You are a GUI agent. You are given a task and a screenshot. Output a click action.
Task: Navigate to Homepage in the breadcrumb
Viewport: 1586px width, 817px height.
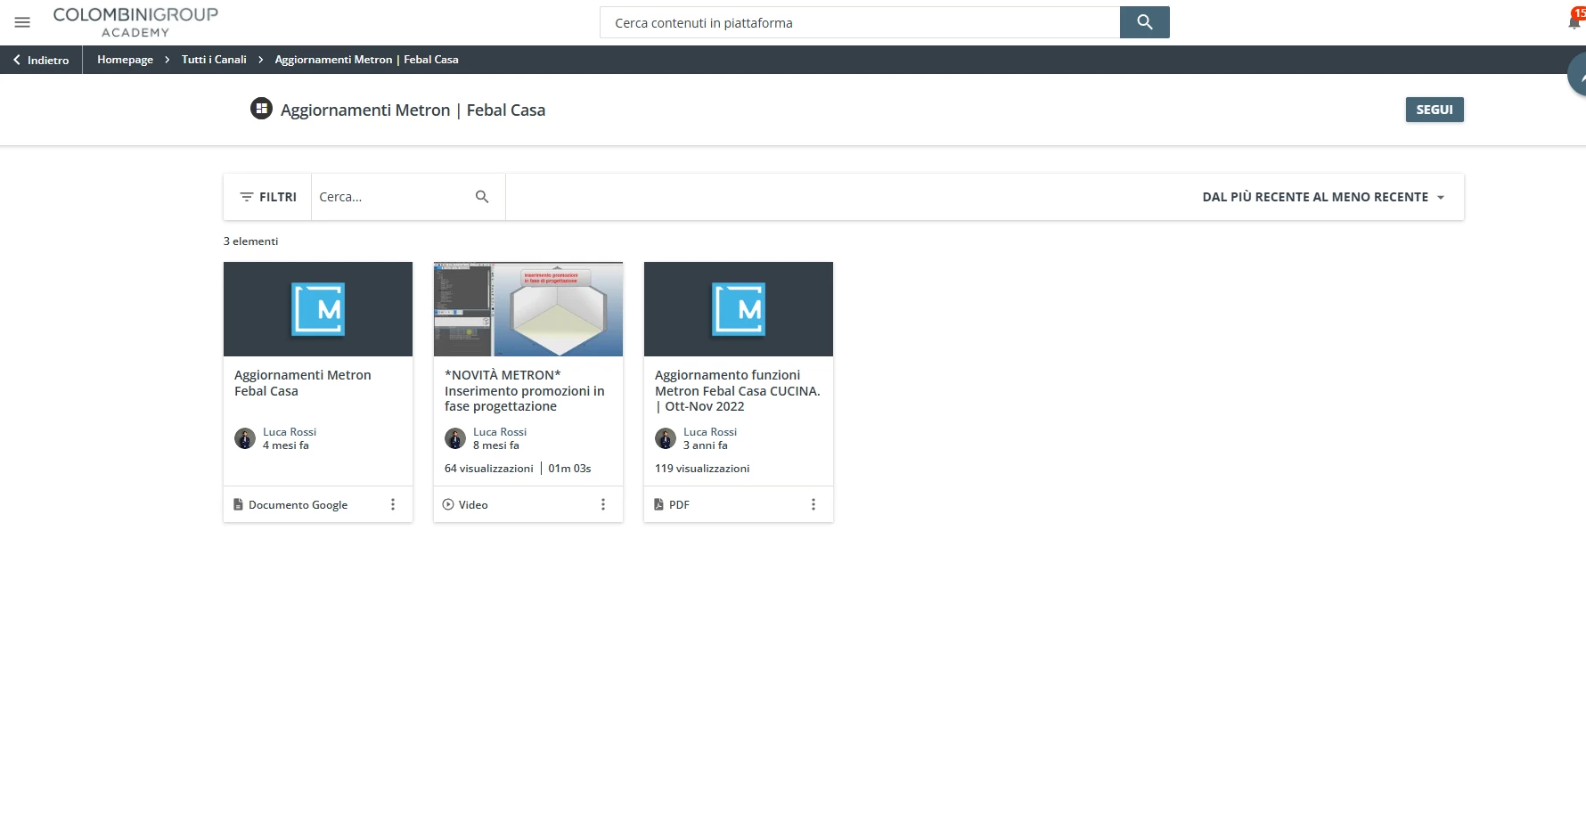tap(125, 60)
